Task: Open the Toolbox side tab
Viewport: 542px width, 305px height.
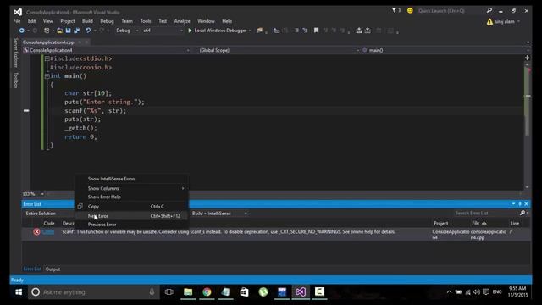Action: [x=15, y=80]
